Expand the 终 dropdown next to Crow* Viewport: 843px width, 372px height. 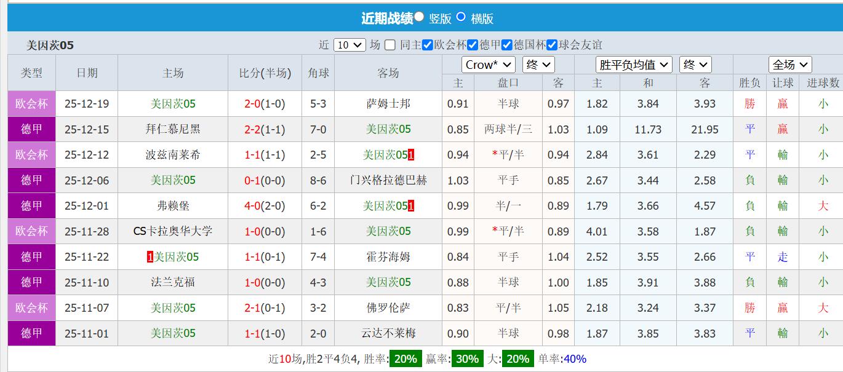coord(538,64)
